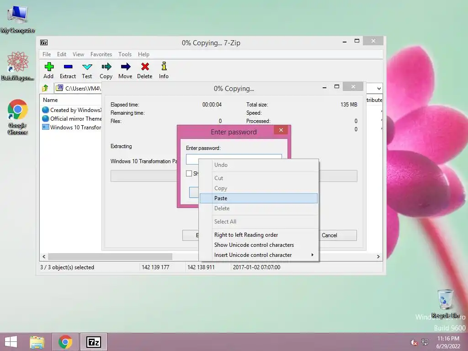Screen dimensions: 468x351
Task: Click the muted volume tray icon
Action: (414, 342)
